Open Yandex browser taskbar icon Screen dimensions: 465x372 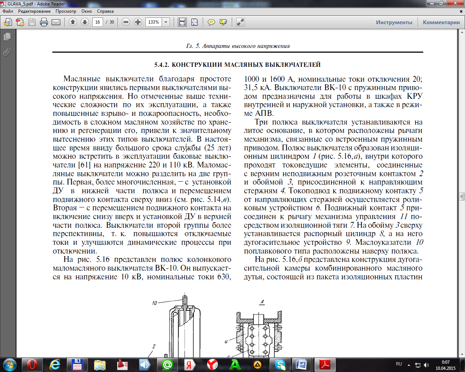213,365
